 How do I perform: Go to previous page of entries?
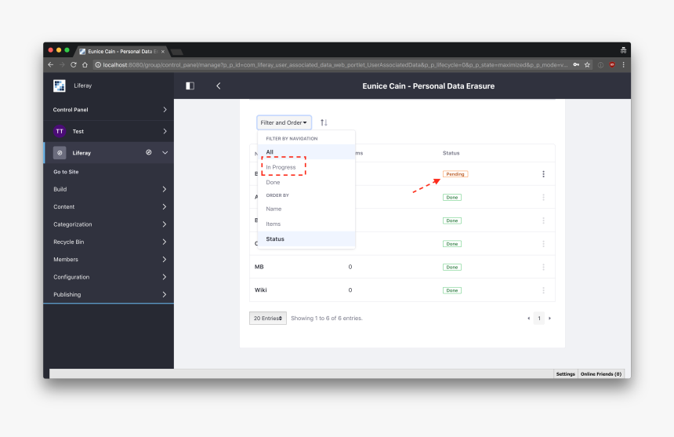coord(528,319)
